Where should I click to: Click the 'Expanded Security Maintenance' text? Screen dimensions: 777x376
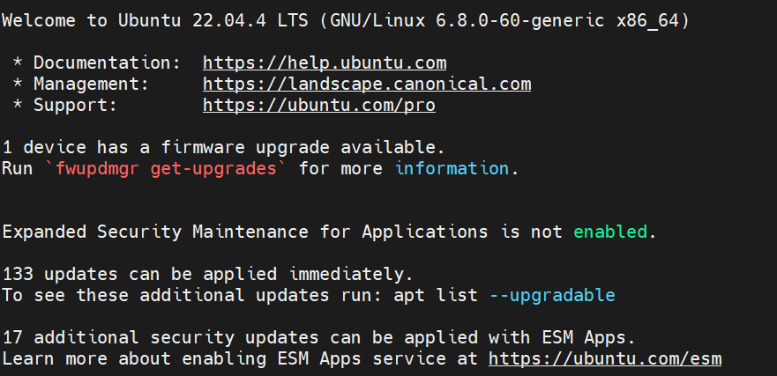(155, 232)
